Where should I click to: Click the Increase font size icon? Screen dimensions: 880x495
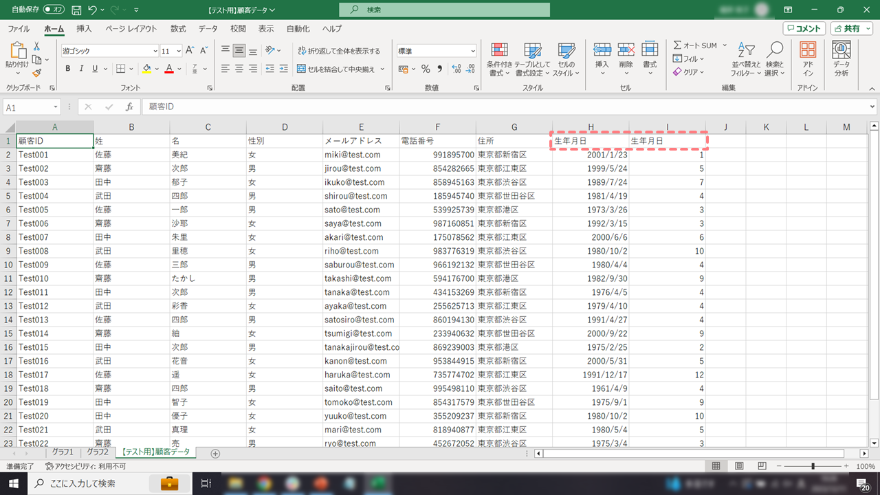tap(190, 51)
